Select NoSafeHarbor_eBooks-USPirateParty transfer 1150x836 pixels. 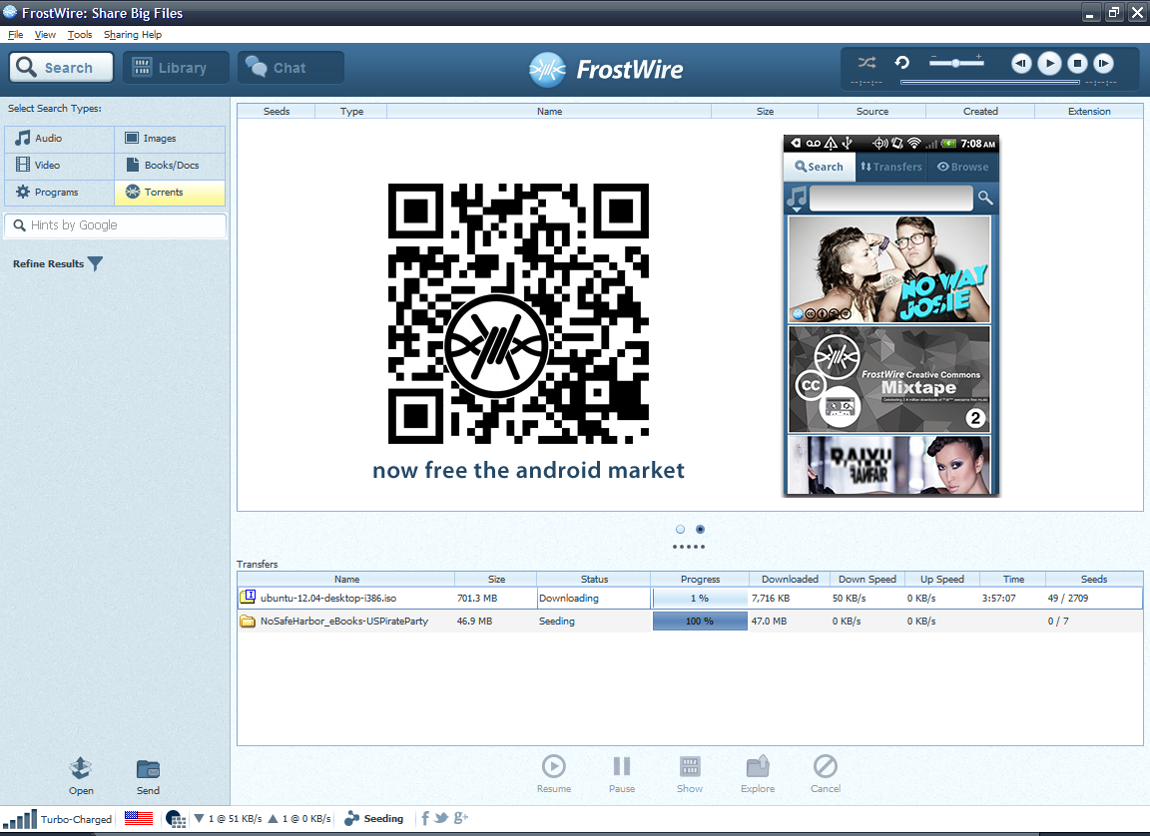(x=690, y=621)
